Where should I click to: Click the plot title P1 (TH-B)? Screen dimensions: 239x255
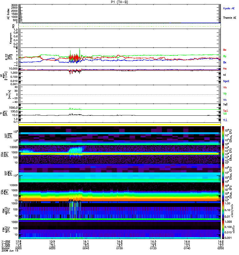pos(119,2)
